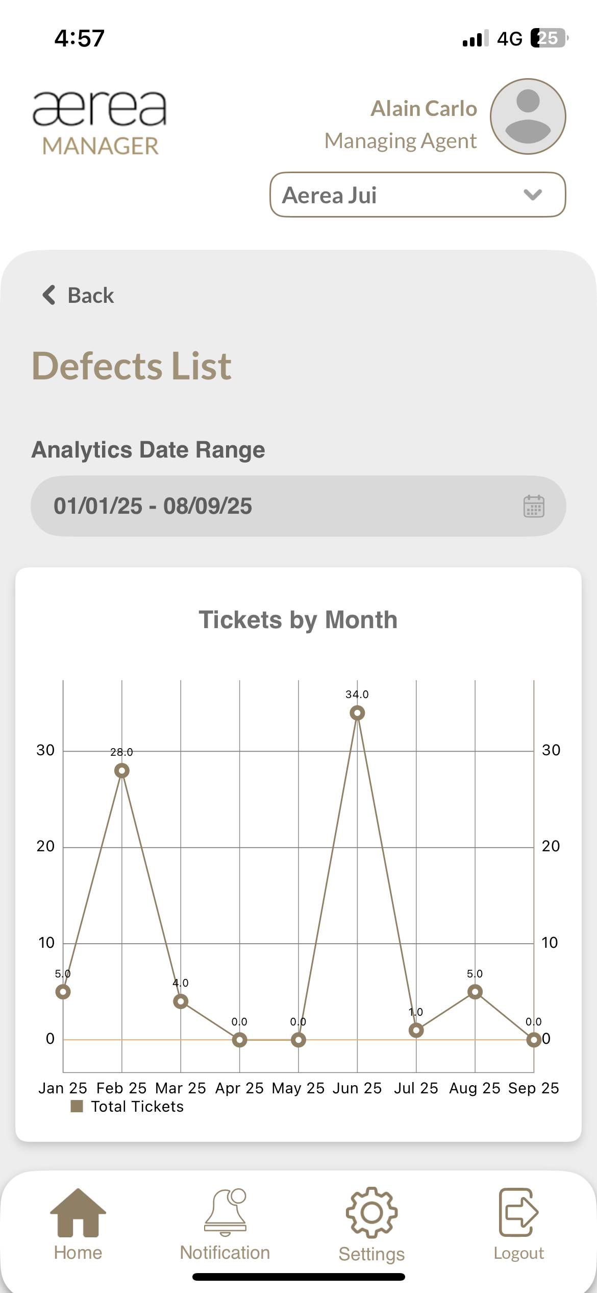This screenshot has width=597, height=1293.
Task: Select the Mar 25 data point of 4.0
Action: (181, 1001)
